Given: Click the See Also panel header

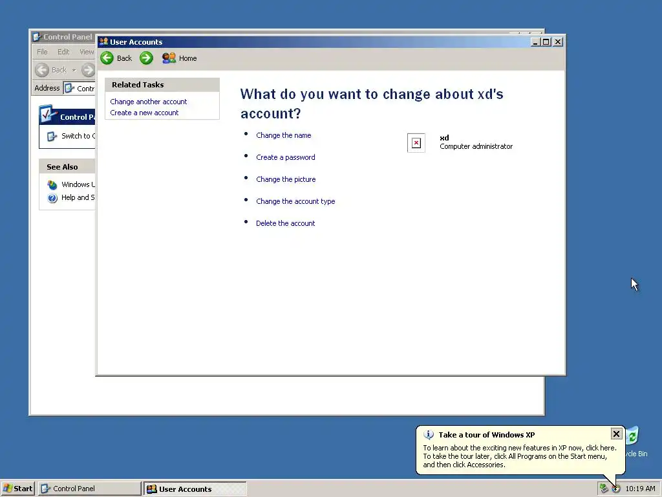Looking at the screenshot, I should 67,166.
